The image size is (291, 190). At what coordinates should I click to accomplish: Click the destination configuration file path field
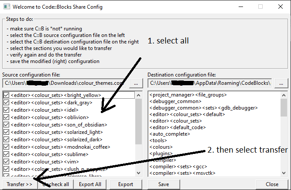pos(210,83)
